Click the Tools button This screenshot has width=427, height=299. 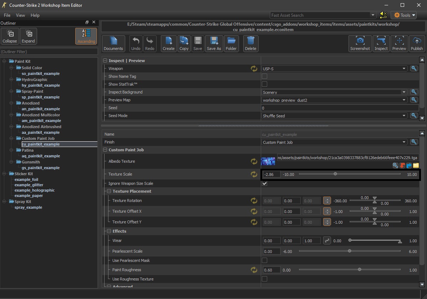(404, 15)
